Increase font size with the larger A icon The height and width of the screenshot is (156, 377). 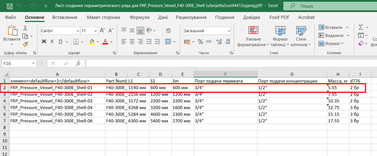tap(102, 30)
